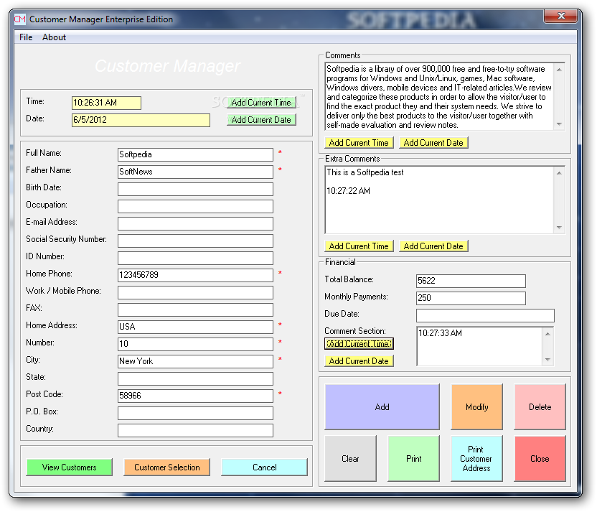
Task: Click the cyan Cancel button
Action: (x=264, y=467)
